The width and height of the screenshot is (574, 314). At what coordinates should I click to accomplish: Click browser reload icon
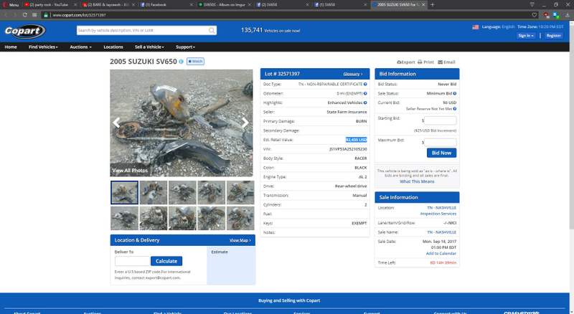(x=25, y=15)
